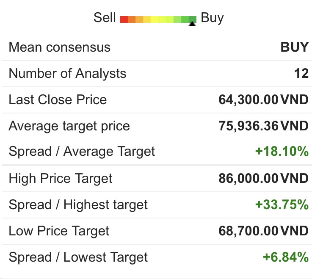Click the Buy label beside the gauge

pos(212,18)
